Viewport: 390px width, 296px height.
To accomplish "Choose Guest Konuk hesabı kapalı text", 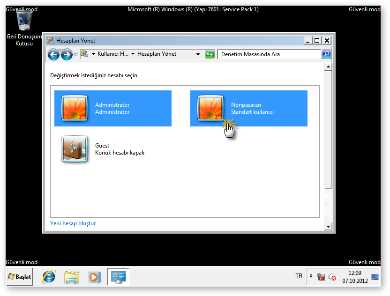I will 120,149.
